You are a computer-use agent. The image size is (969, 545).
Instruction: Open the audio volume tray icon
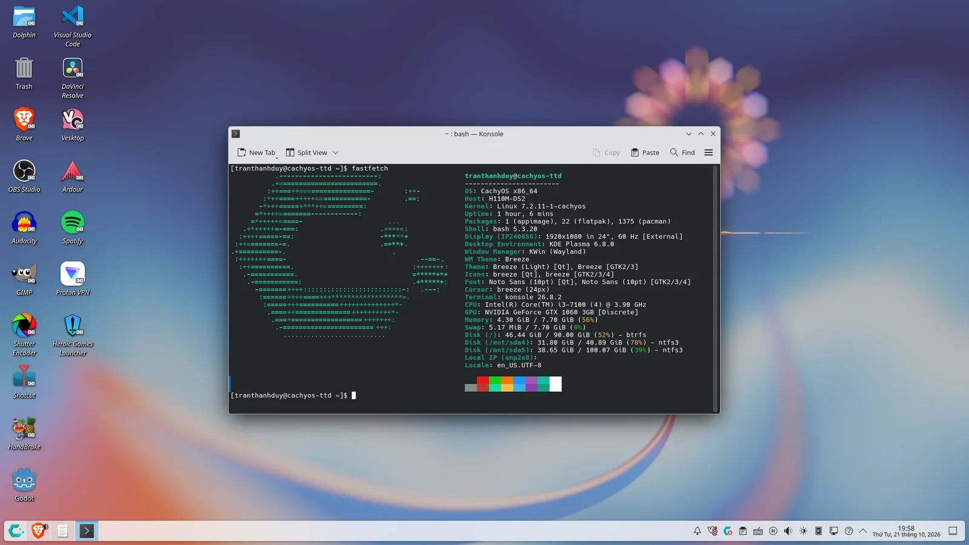(788, 531)
